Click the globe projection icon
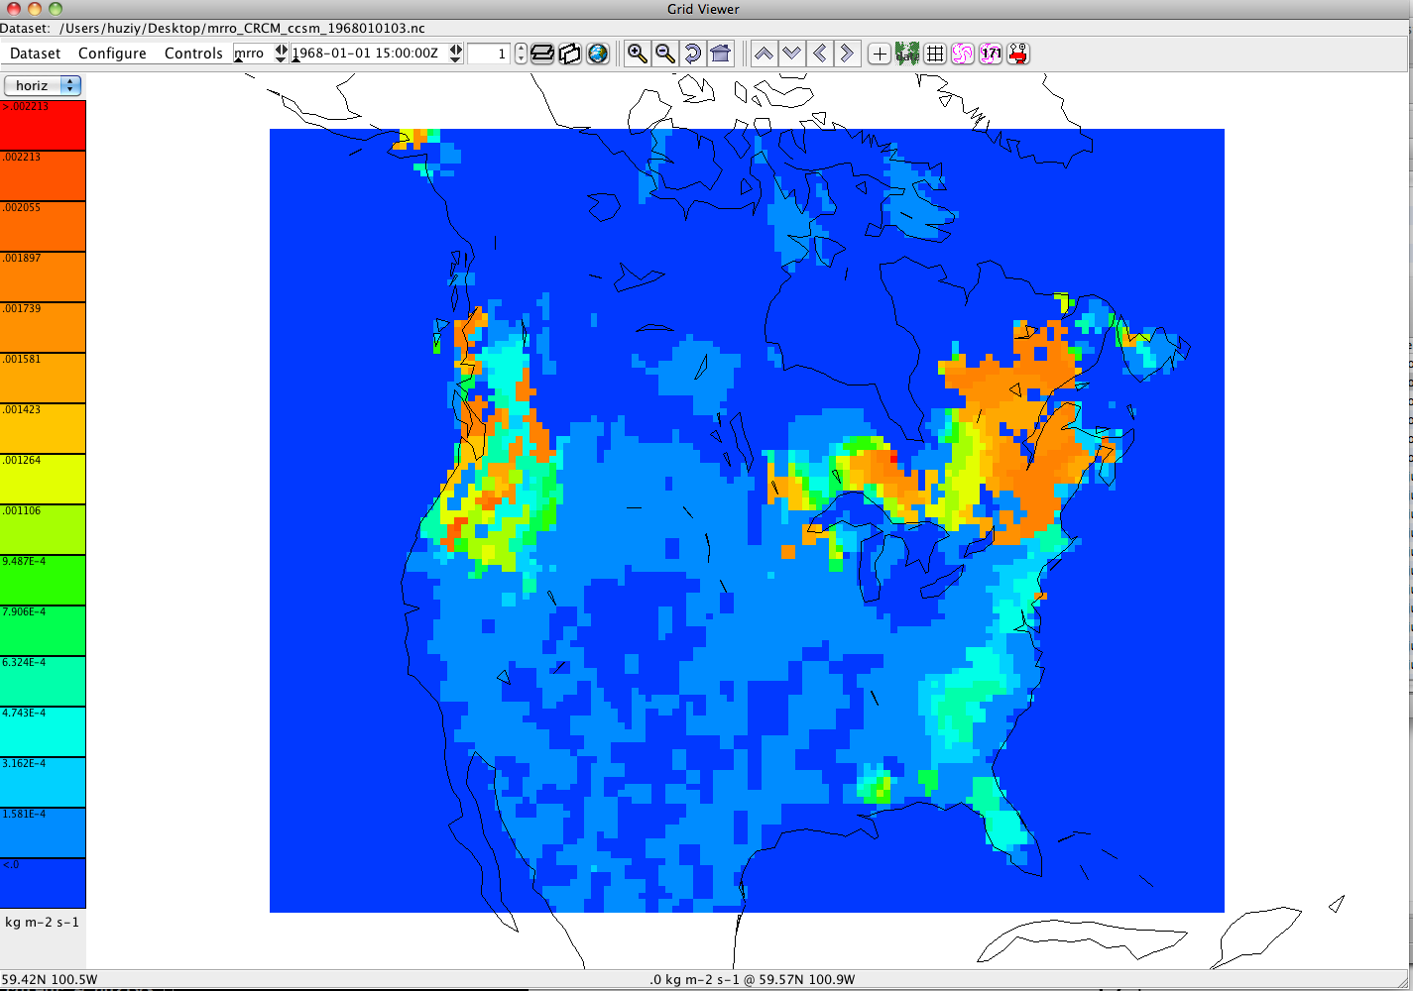This screenshot has height=991, width=1413. 598,54
